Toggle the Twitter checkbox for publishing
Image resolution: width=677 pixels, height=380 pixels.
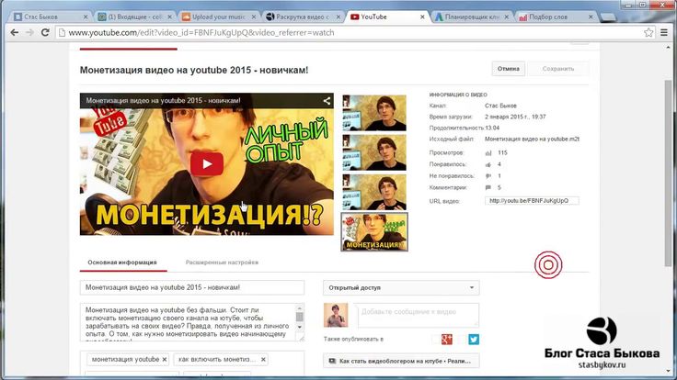[463, 339]
